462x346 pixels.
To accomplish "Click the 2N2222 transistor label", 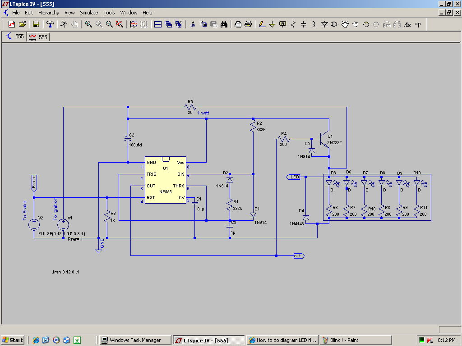I will click(334, 143).
